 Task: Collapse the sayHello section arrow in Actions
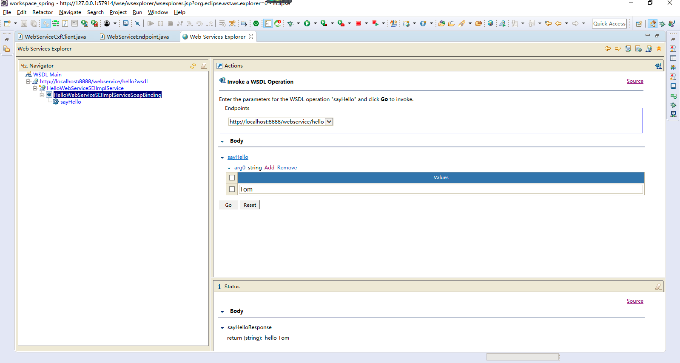coord(222,158)
